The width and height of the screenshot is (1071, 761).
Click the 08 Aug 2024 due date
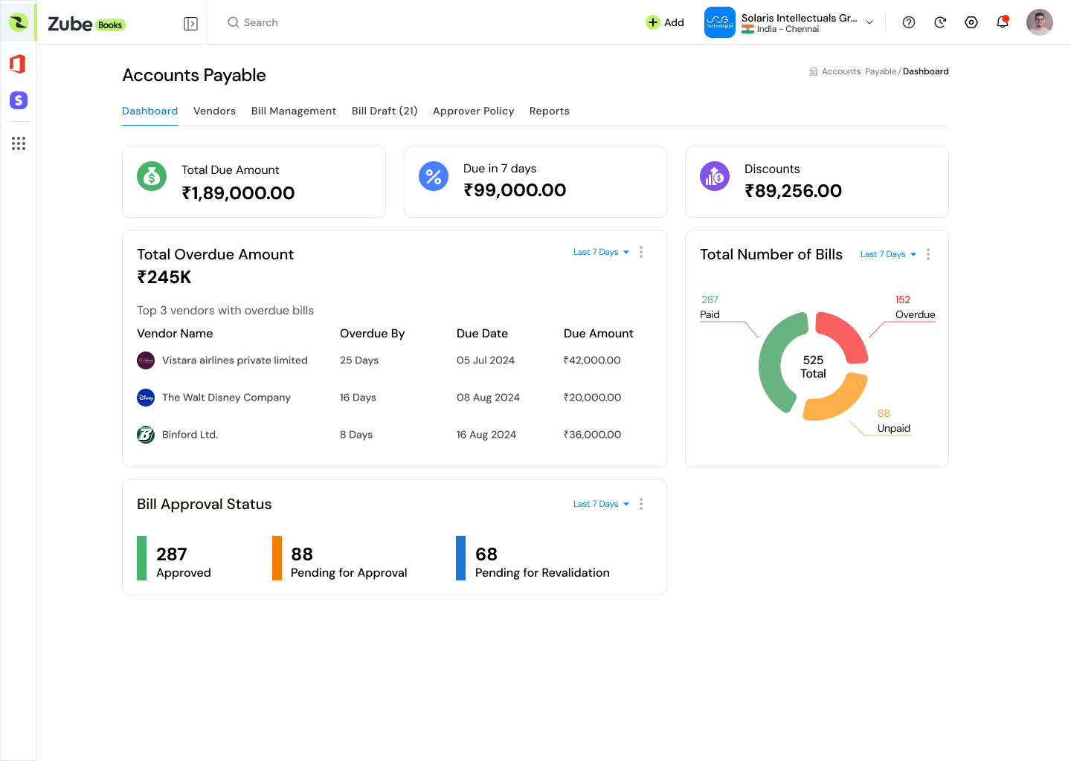488,398
